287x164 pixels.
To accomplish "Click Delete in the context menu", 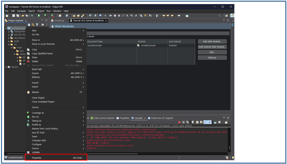I will [x=56, y=62].
